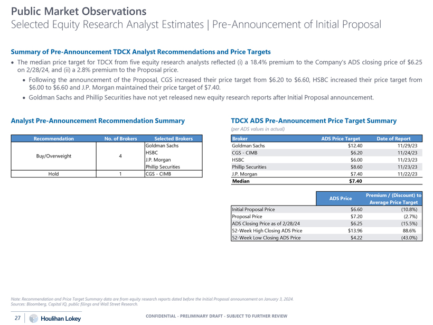Click the broker count '1' in the Hold row
Screen dimensions: 433x325
click(x=120, y=174)
